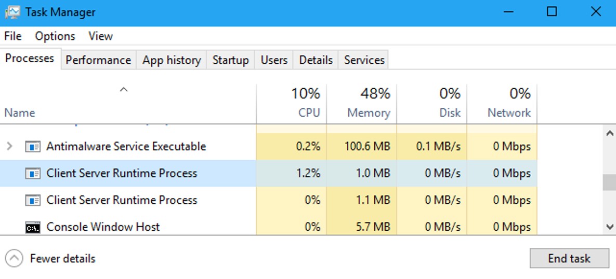
Task: Go to the Services tab
Action: [x=364, y=60]
